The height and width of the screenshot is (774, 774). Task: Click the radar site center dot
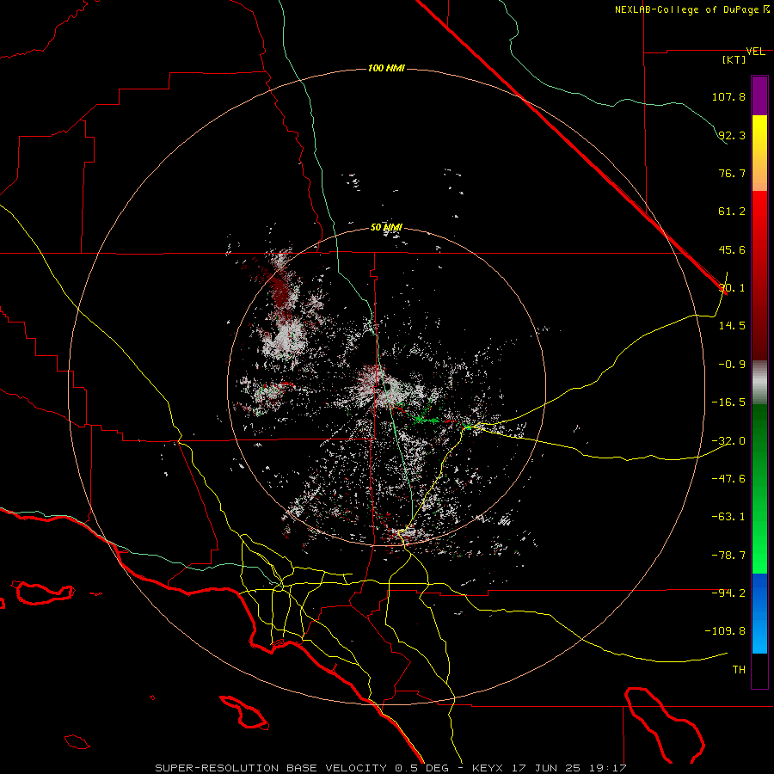point(388,386)
